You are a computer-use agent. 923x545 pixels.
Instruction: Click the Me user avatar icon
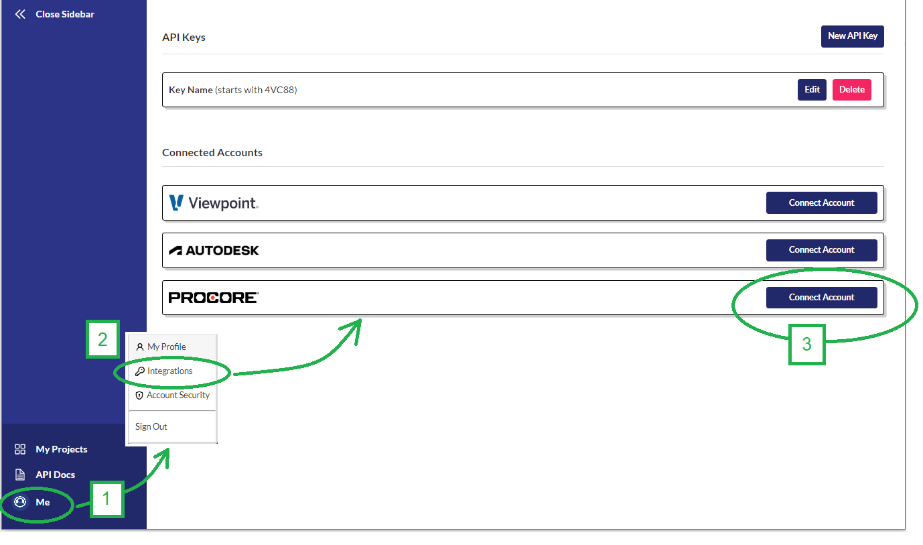point(20,501)
